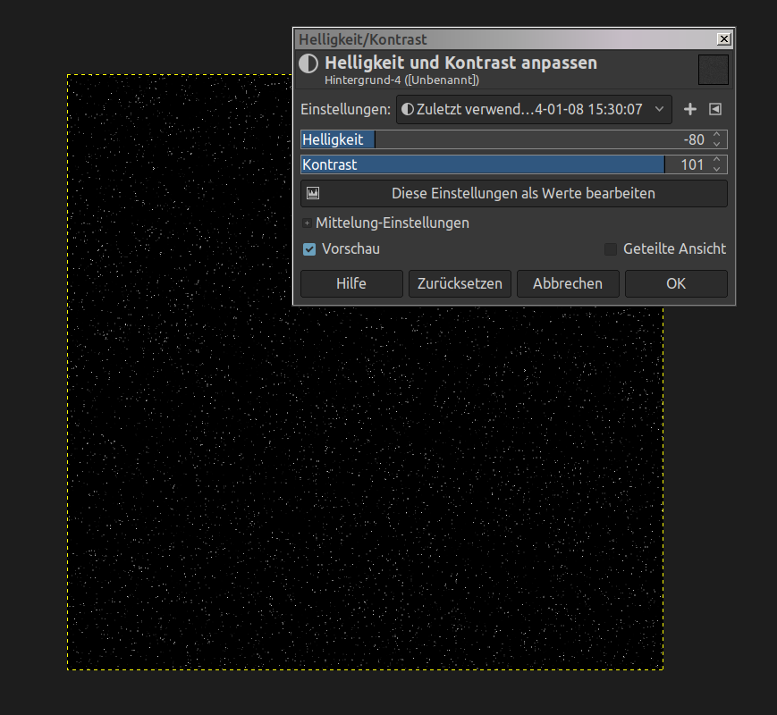Viewport: 777px width, 715px height.
Task: Expand the Mittelung-Einstellungen section
Action: pos(308,223)
